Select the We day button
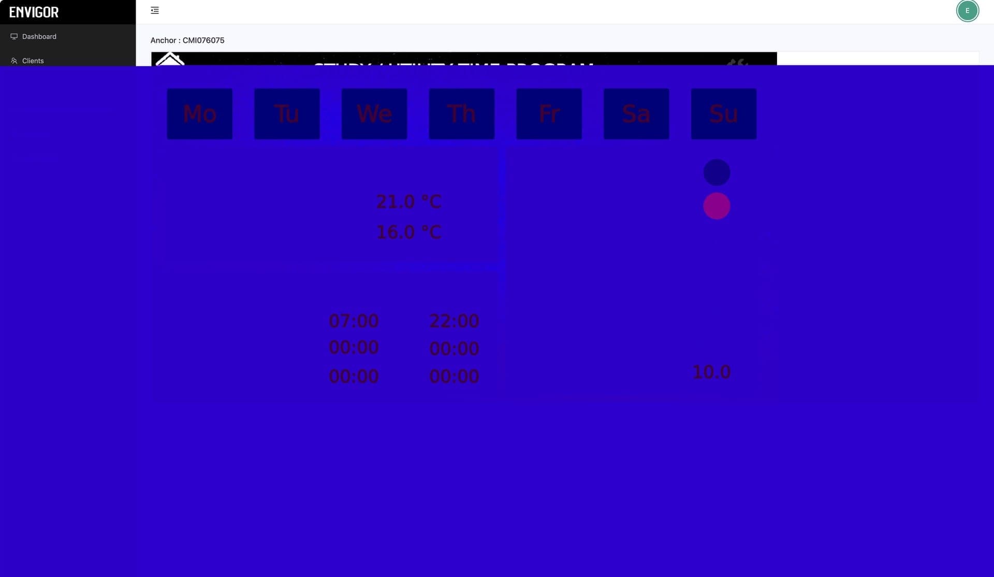This screenshot has width=994, height=577. pyautogui.click(x=374, y=113)
